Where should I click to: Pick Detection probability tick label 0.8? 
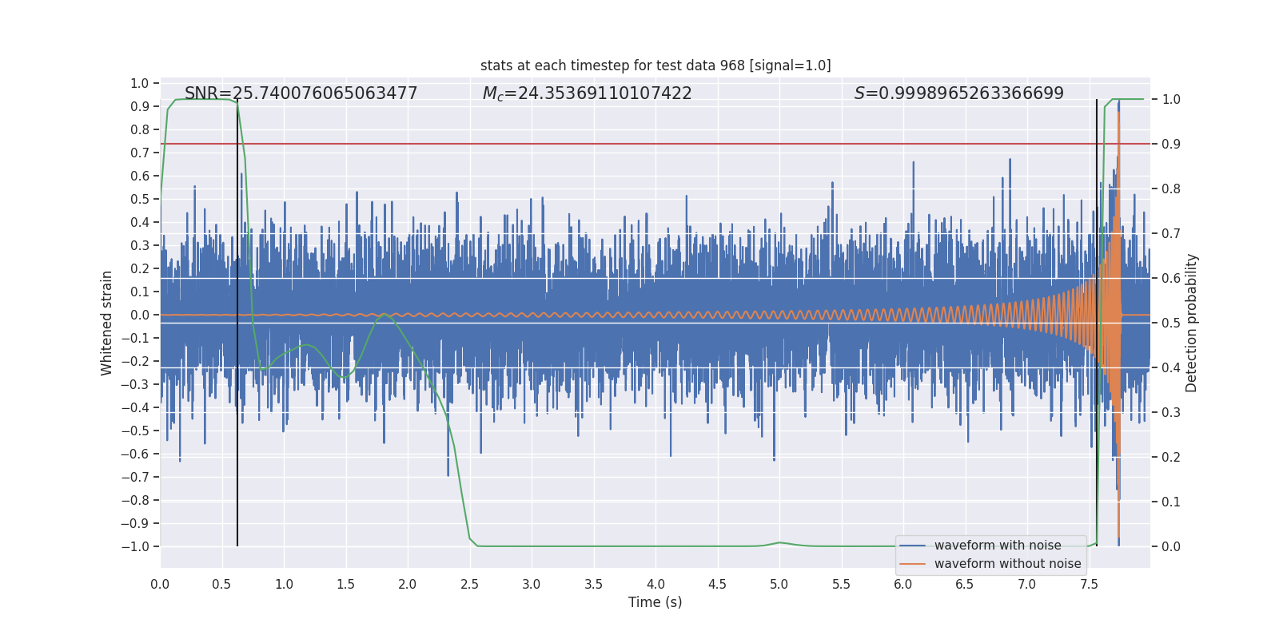click(1171, 189)
